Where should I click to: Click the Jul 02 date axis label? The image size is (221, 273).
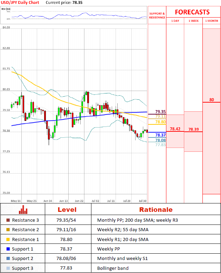95,201
